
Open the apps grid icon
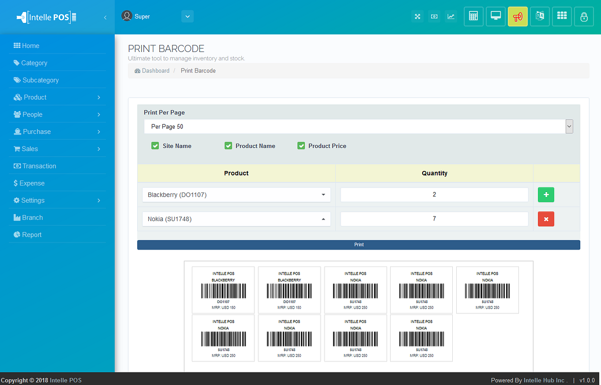[561, 16]
